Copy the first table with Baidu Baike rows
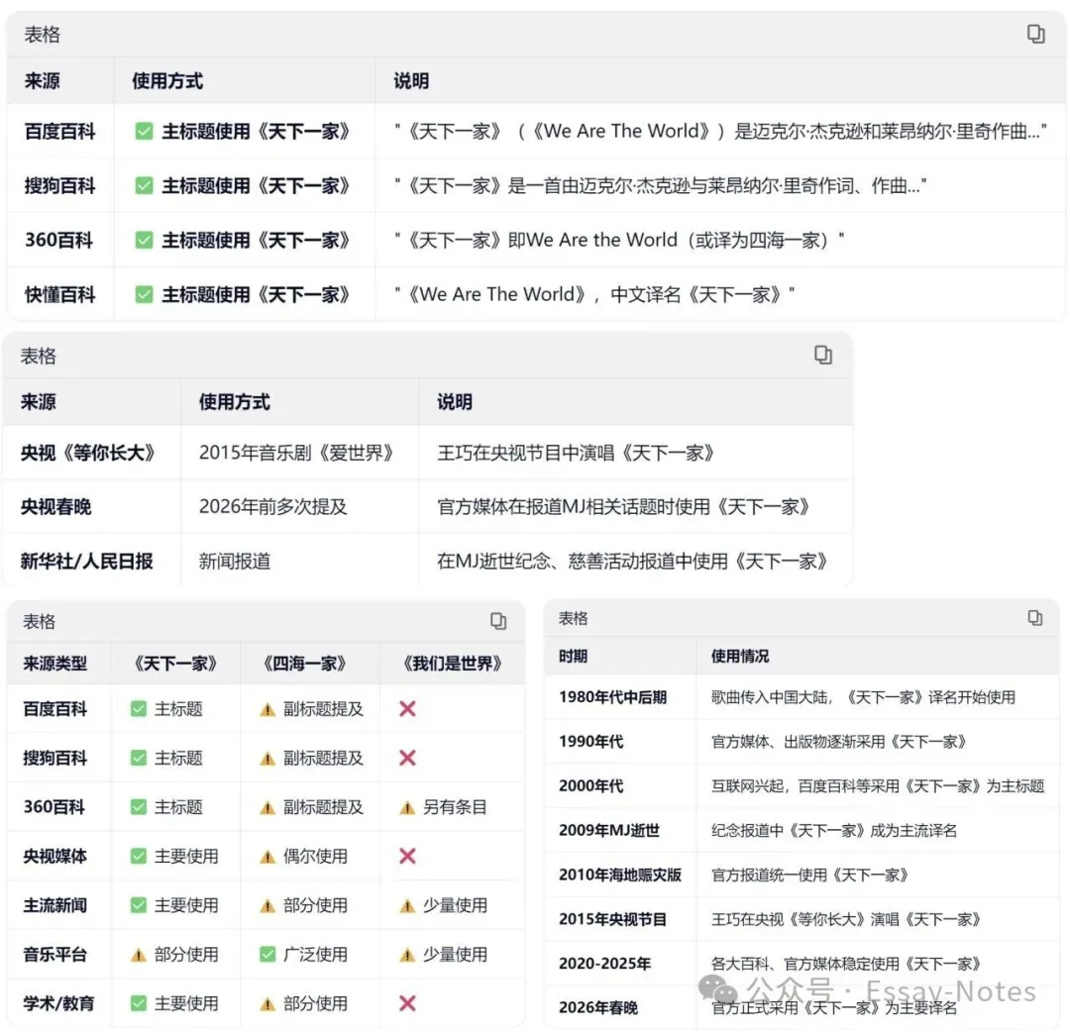The image size is (1070, 1034). pos(1035,34)
